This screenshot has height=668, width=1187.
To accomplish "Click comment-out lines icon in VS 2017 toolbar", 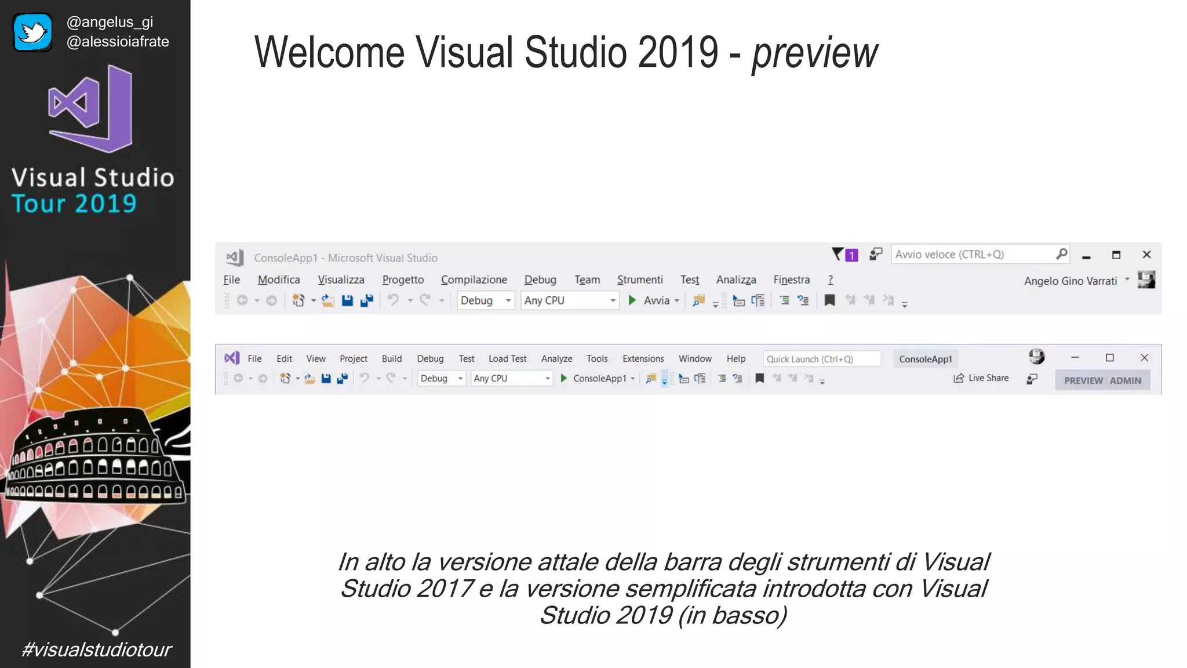I will [x=784, y=300].
